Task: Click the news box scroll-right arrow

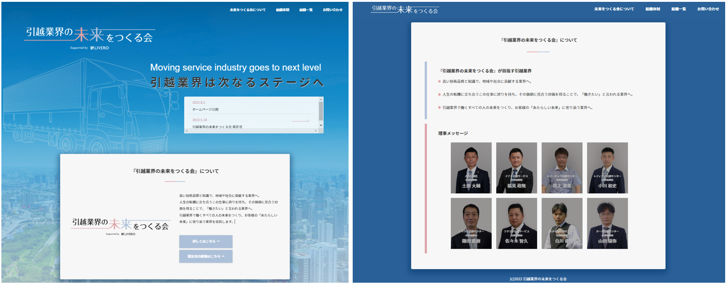Action: [x=316, y=131]
